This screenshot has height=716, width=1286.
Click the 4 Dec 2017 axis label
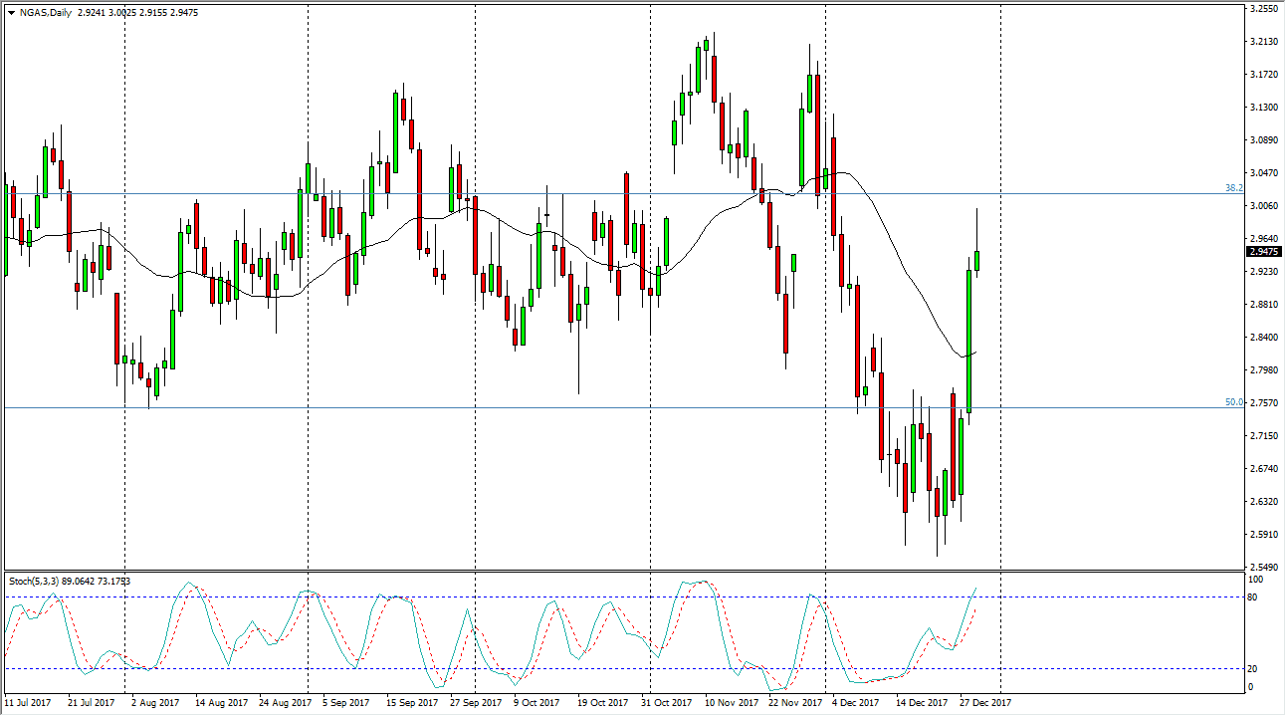pyautogui.click(x=853, y=702)
